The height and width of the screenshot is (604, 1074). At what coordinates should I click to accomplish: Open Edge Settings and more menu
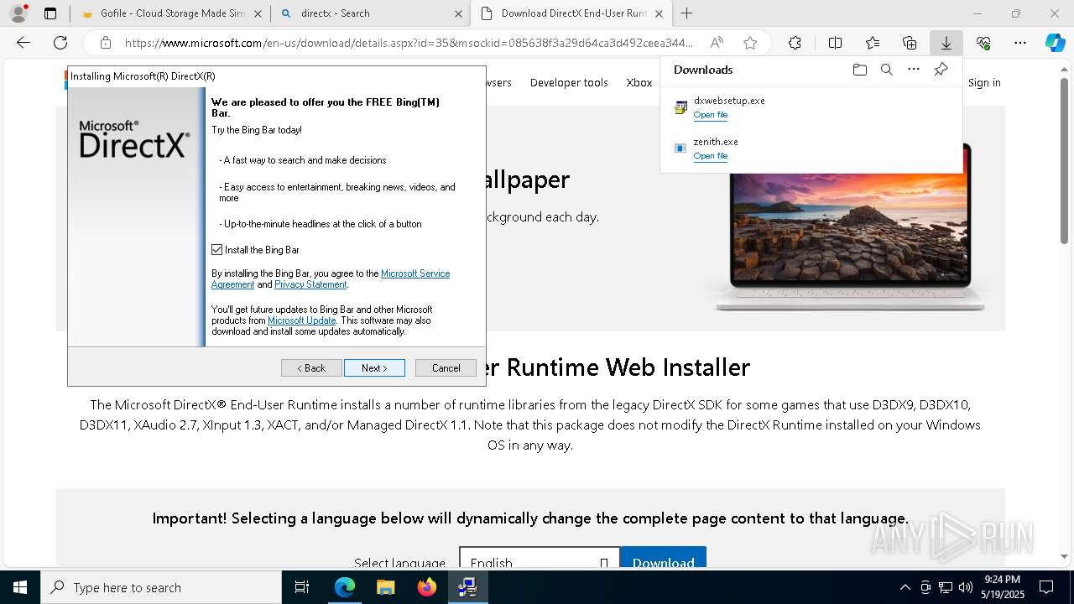[x=1020, y=43]
